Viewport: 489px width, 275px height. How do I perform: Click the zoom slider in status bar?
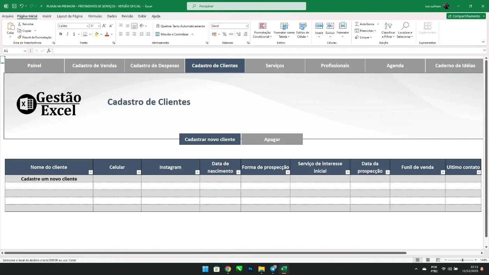pos(462,260)
